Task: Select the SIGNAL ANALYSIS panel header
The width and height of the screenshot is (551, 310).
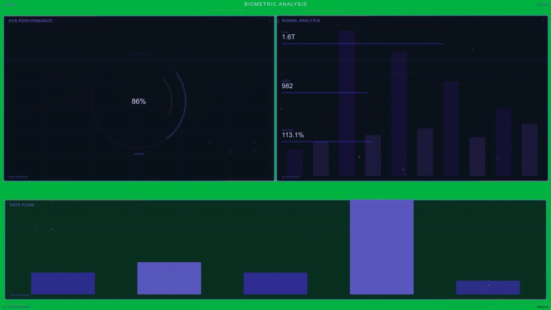Action: (301, 20)
